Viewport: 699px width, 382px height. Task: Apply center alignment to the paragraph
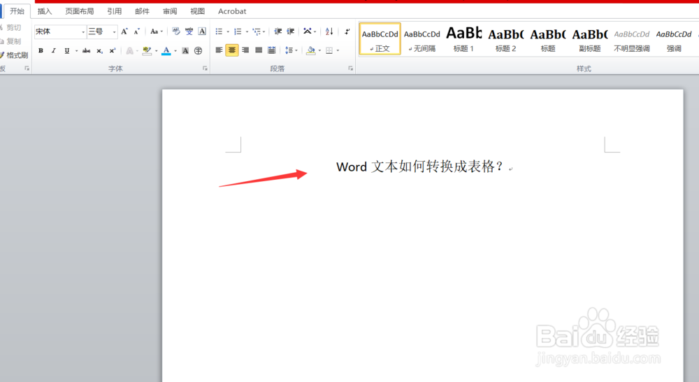232,50
